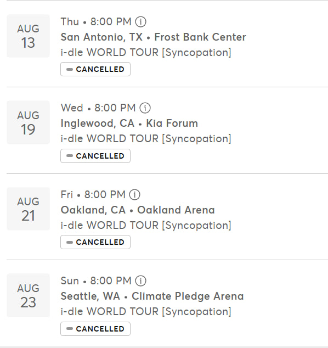Screen dimensions: 328x348
Task: Click info icon beside Thu 8:00 PM
Action: [x=140, y=22]
